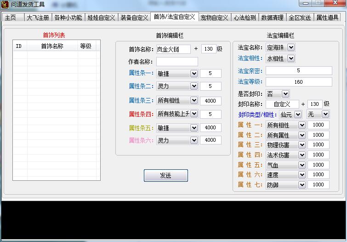Expand the 属性四 dropdown showing 法术伤害

click(x=301, y=155)
